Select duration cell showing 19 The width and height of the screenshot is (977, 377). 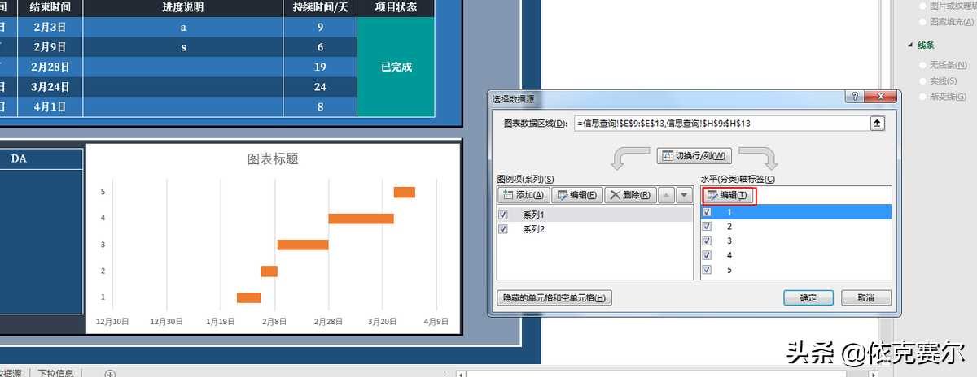point(320,67)
